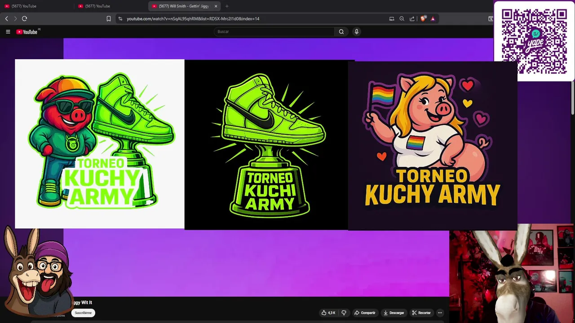Open site settings icon beside the URL

[120, 18]
